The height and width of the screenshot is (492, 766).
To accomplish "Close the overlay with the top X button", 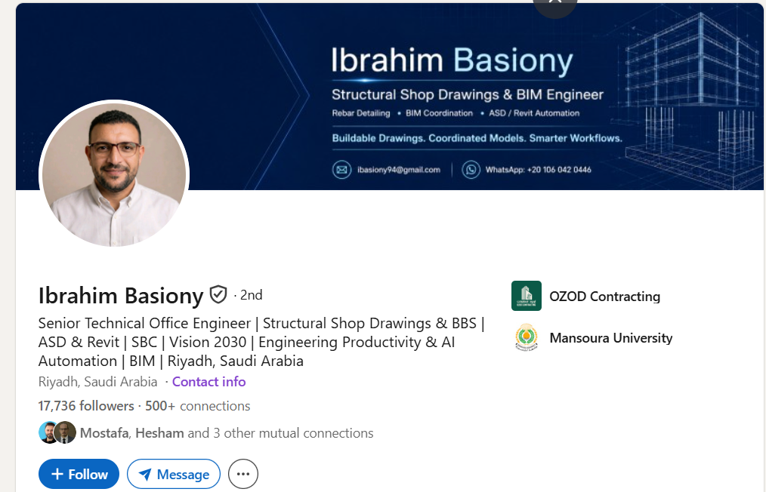I will [x=555, y=5].
